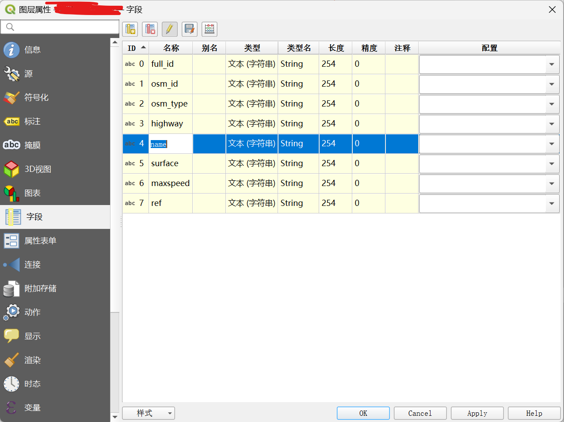This screenshot has width=564, height=422.
Task: Click the Save edits floppy disk icon
Action: coord(190,29)
